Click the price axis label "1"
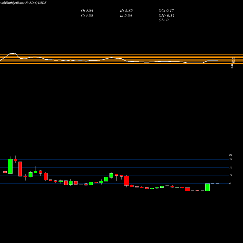Screen dimensions: 243x243 click(230, 191)
